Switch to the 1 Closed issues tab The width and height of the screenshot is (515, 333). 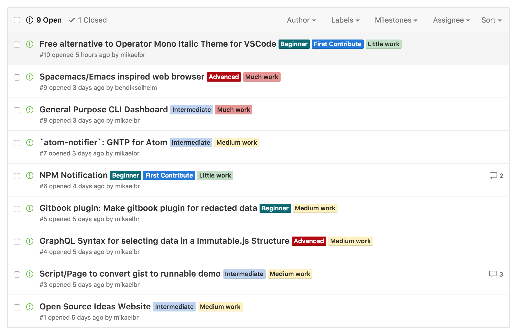(88, 20)
